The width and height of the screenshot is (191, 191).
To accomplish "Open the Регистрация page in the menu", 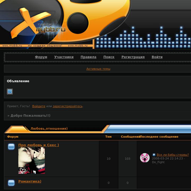I will (133, 57).
